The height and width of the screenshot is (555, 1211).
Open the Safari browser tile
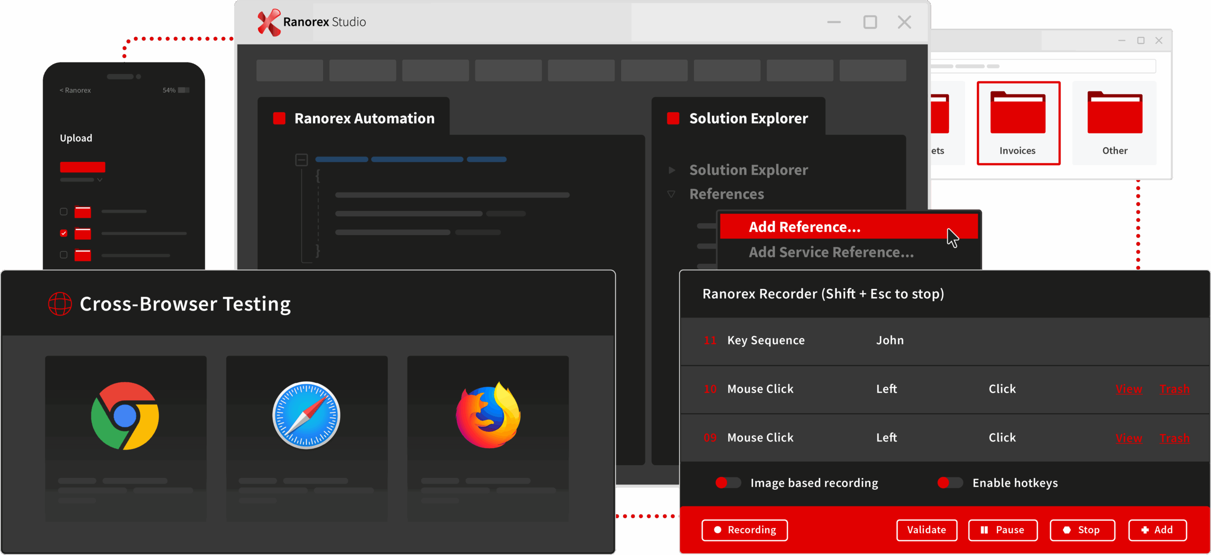click(x=307, y=438)
